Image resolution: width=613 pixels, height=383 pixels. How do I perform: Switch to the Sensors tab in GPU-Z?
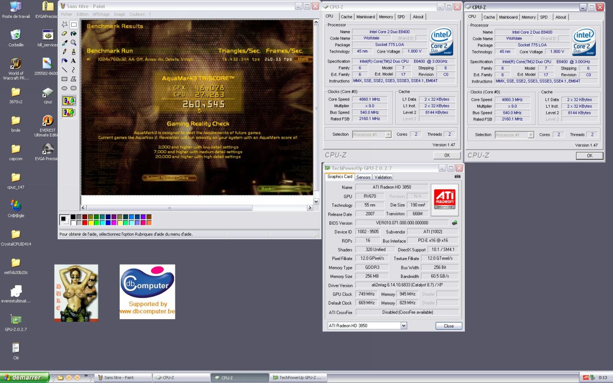pyautogui.click(x=363, y=177)
